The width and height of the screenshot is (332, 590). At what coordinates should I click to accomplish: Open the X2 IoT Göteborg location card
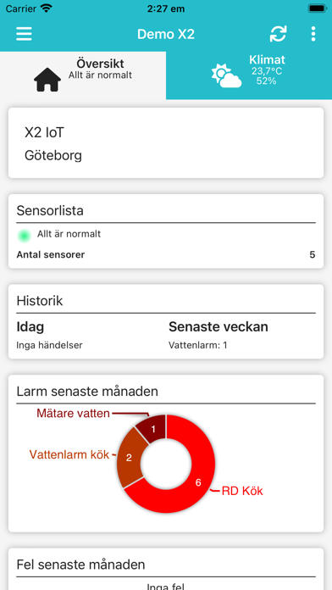(166, 143)
